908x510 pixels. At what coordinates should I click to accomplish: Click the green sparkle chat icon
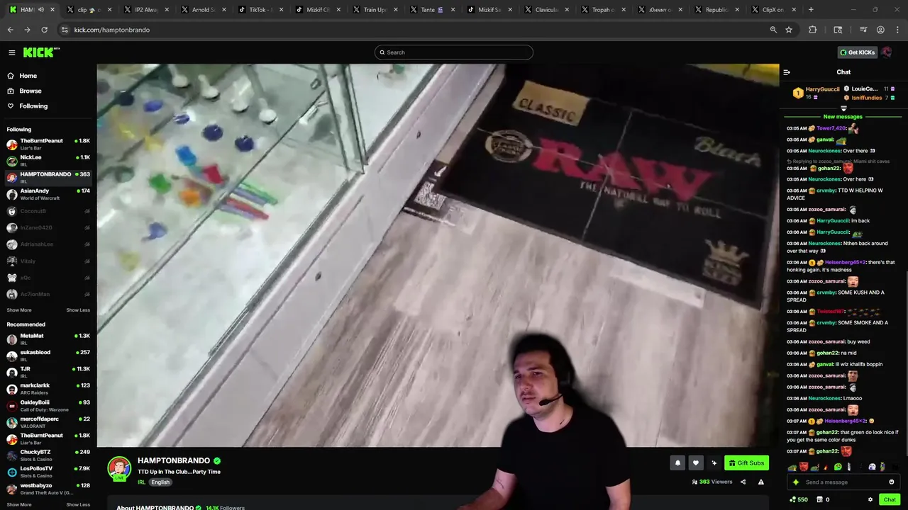[796, 482]
